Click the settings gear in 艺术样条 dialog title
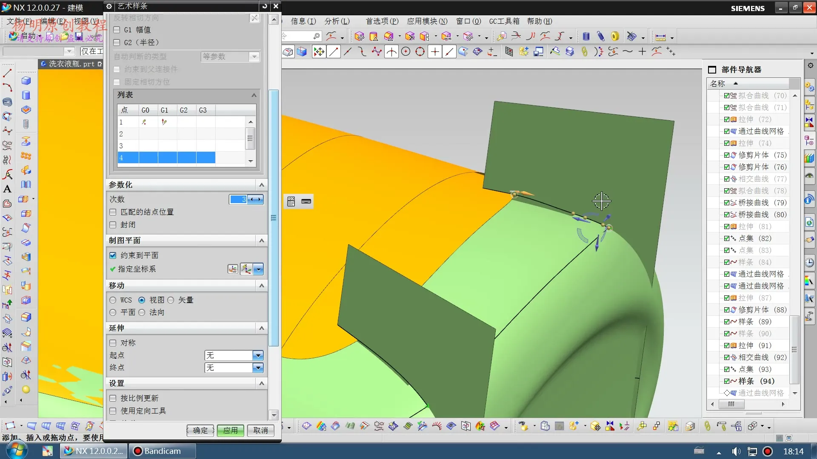 (x=109, y=6)
